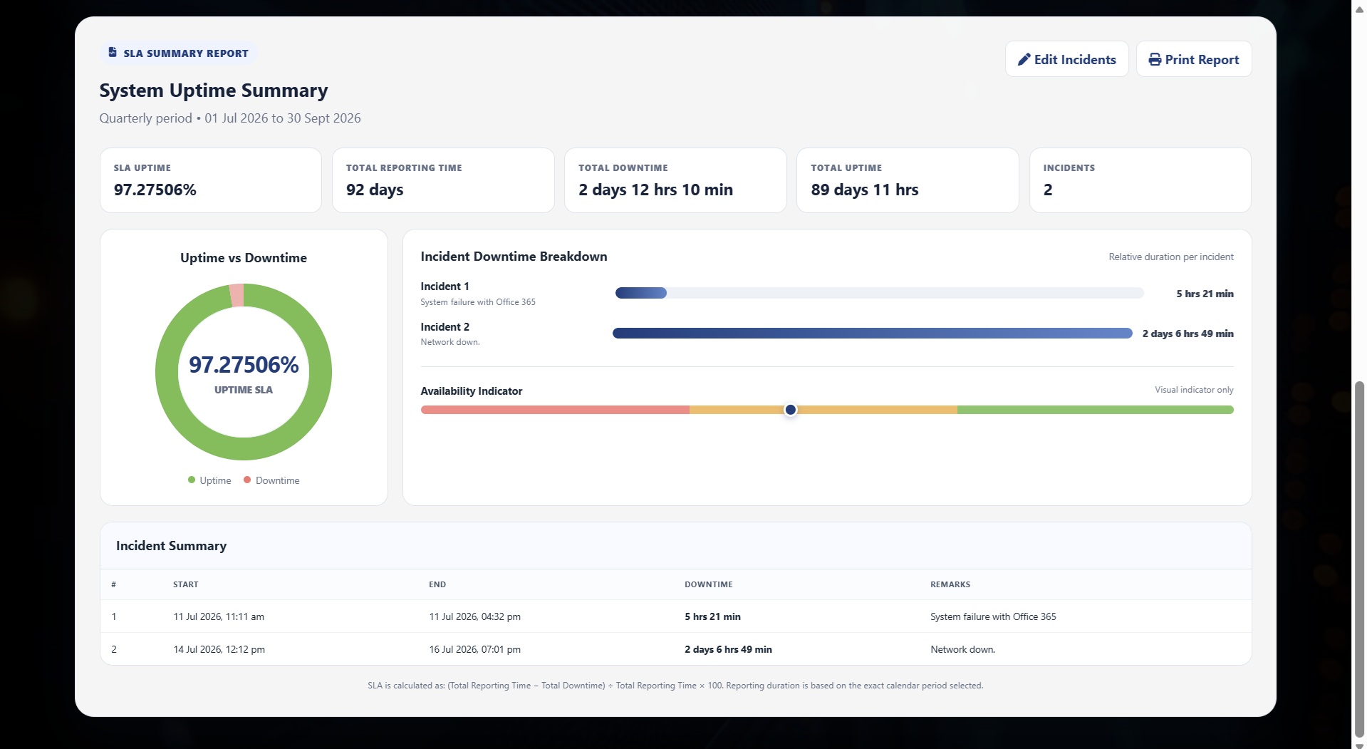Click the donut chart center percentage
This screenshot has width=1367, height=749.
[244, 365]
